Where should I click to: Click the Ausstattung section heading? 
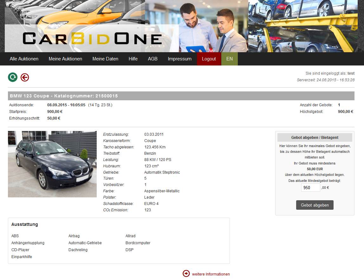click(x=25, y=224)
